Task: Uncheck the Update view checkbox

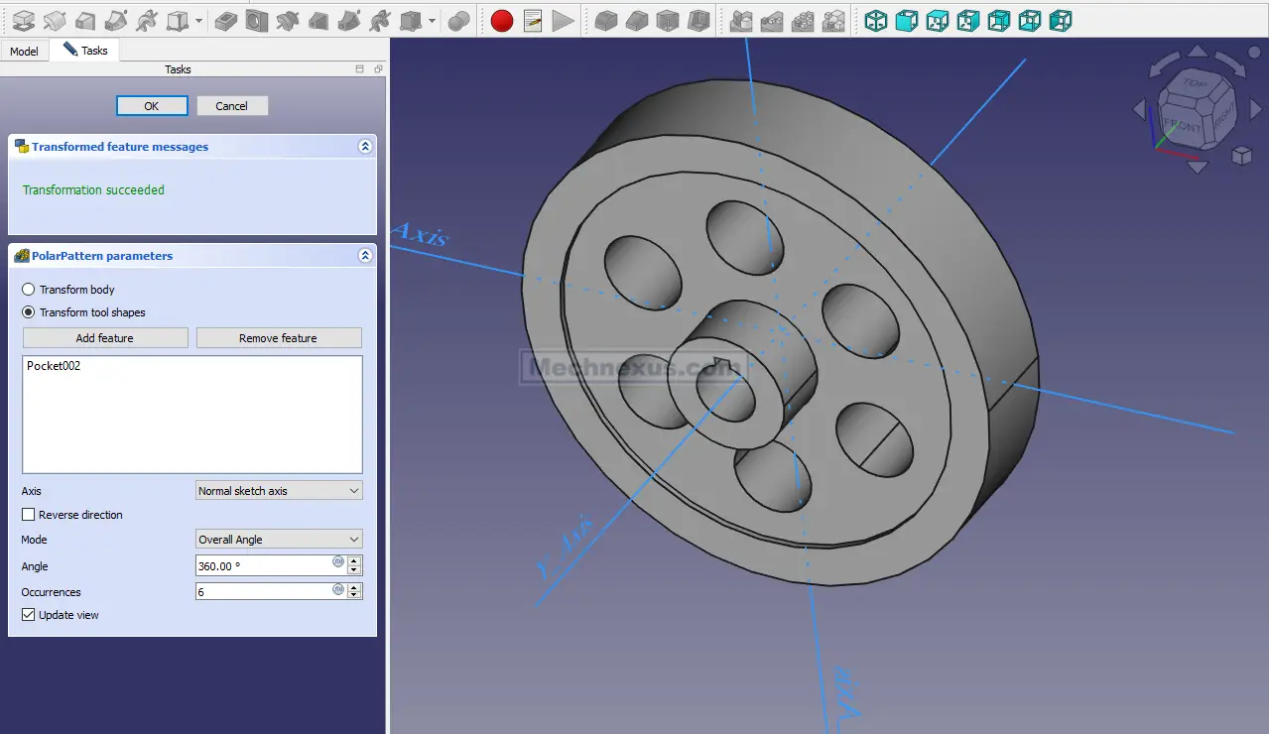Action: (29, 615)
